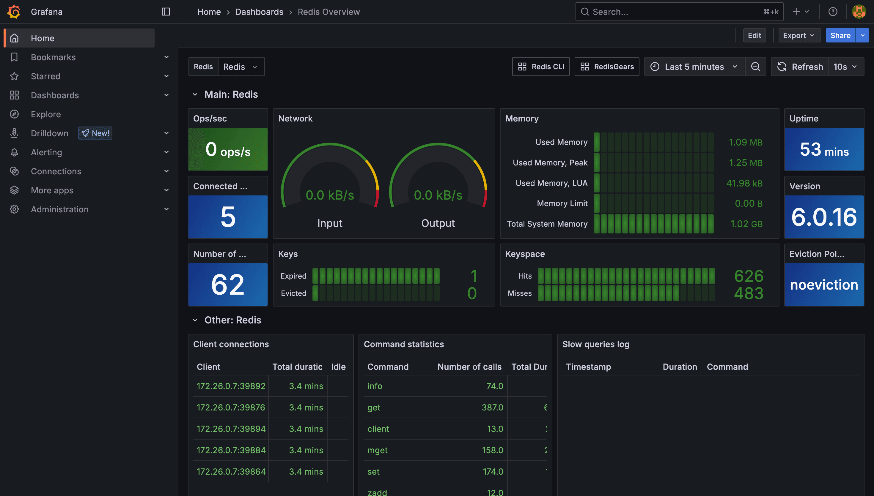
Task: Open the 10s refresh interval dropdown
Action: [845, 67]
